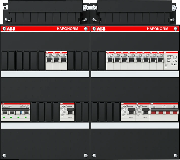Click the blue lever on the bottom-left device

(22, 112)
